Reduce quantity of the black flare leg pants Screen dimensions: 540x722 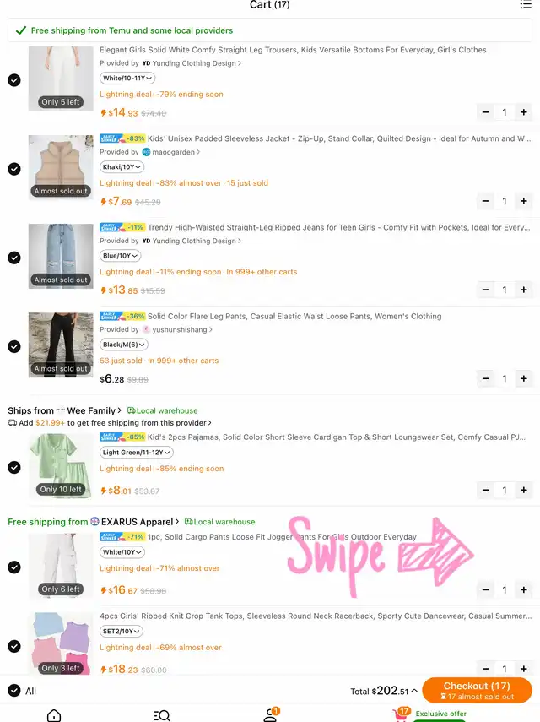point(485,378)
